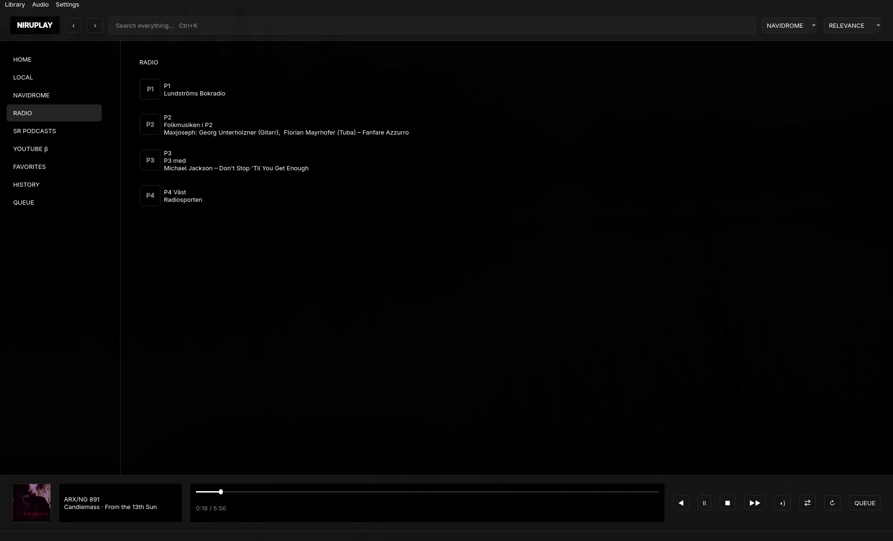Toggle shuffle mode in player bar
Viewport: 893px width, 541px height.
(x=807, y=503)
